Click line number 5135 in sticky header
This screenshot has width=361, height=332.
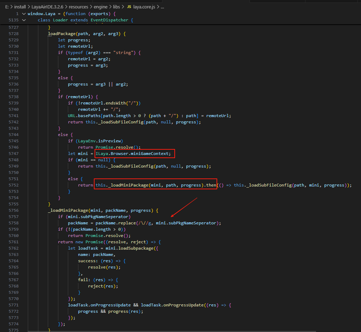tap(14, 20)
